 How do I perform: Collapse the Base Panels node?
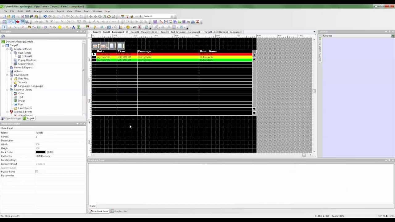point(11,53)
